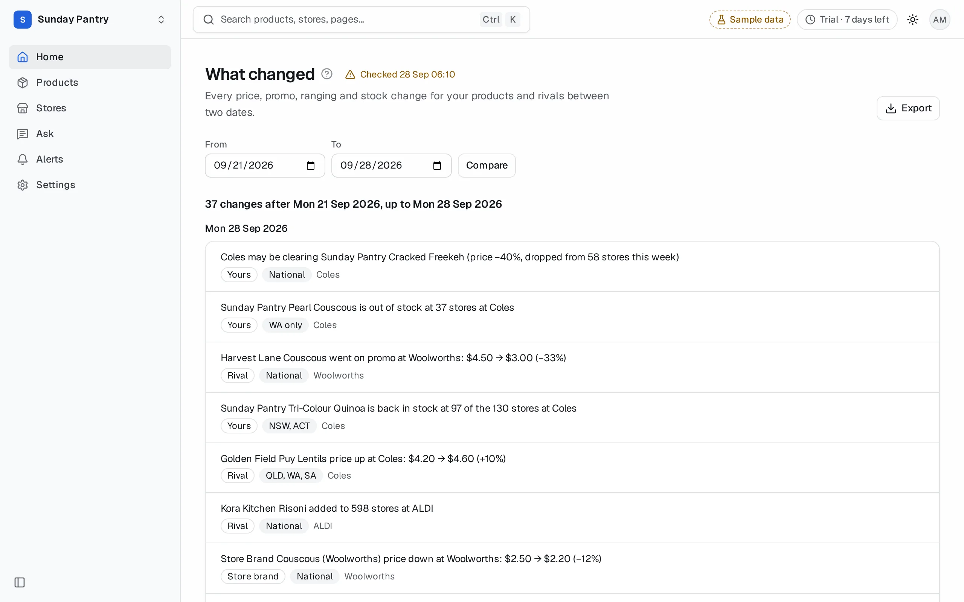Click the Settings gear icon

pos(23,185)
